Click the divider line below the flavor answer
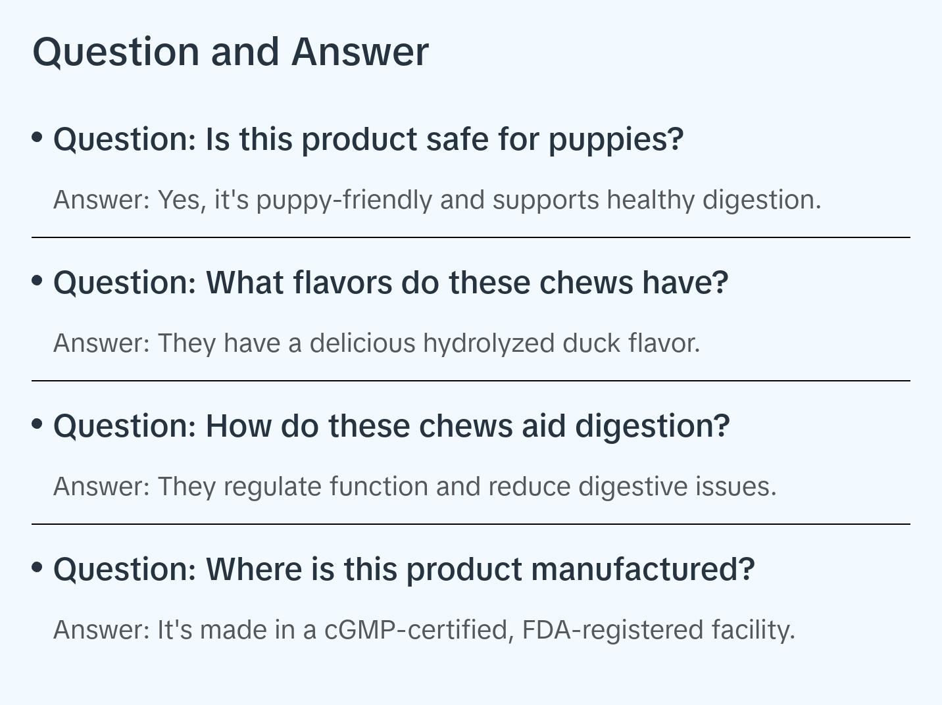Screen dimensions: 942x705 471,381
